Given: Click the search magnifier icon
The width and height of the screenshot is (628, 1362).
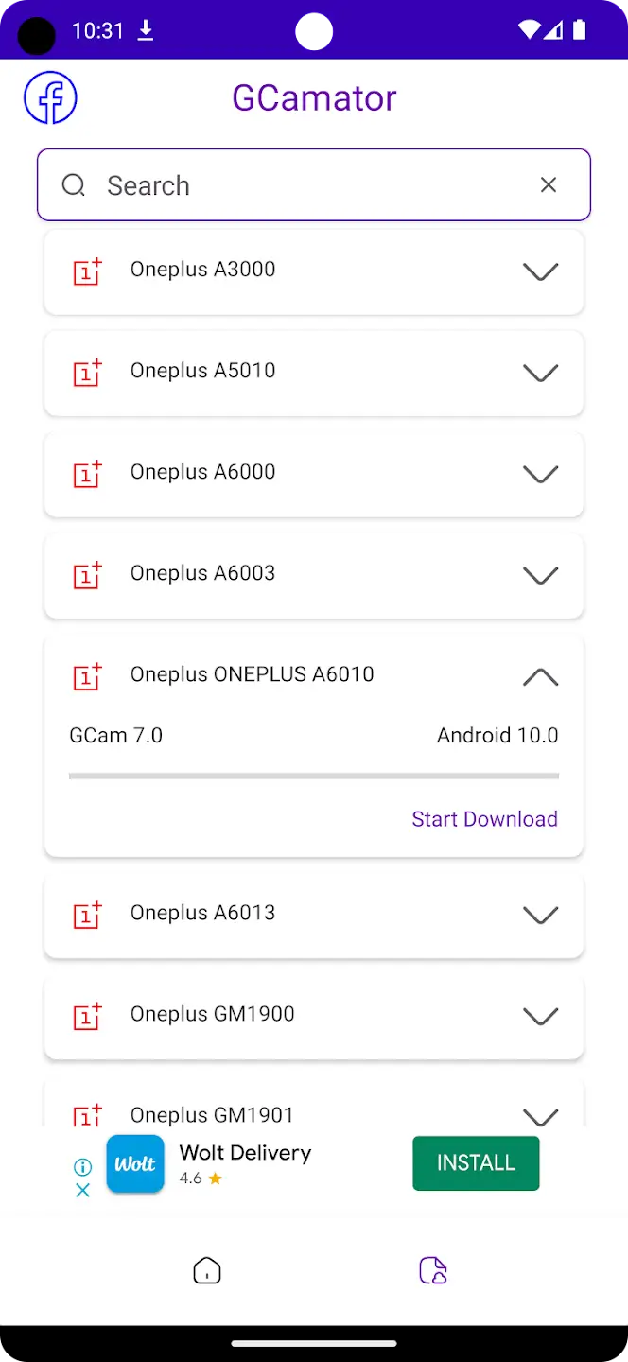Looking at the screenshot, I should 74,185.
